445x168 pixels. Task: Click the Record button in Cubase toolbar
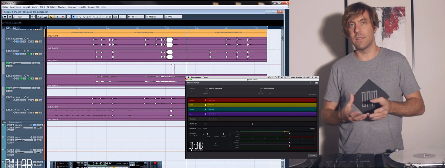(63, 17)
